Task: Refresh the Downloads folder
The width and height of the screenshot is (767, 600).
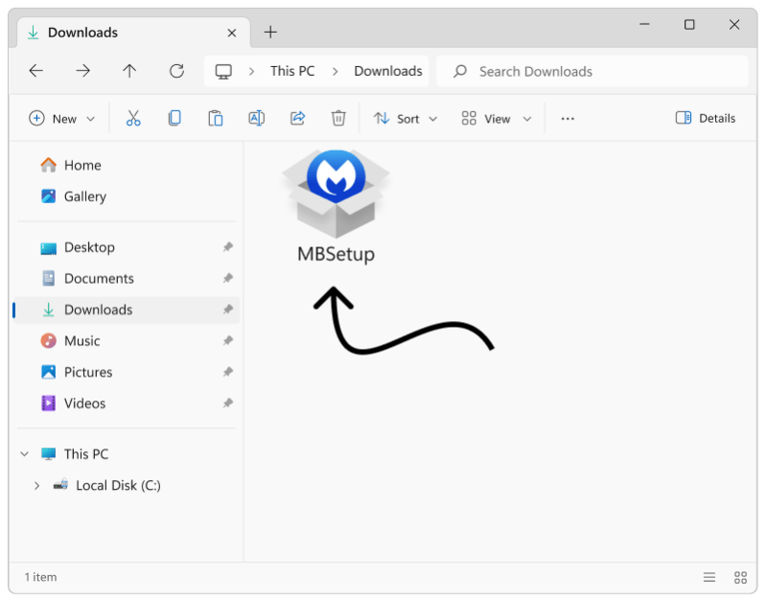Action: pyautogui.click(x=176, y=71)
